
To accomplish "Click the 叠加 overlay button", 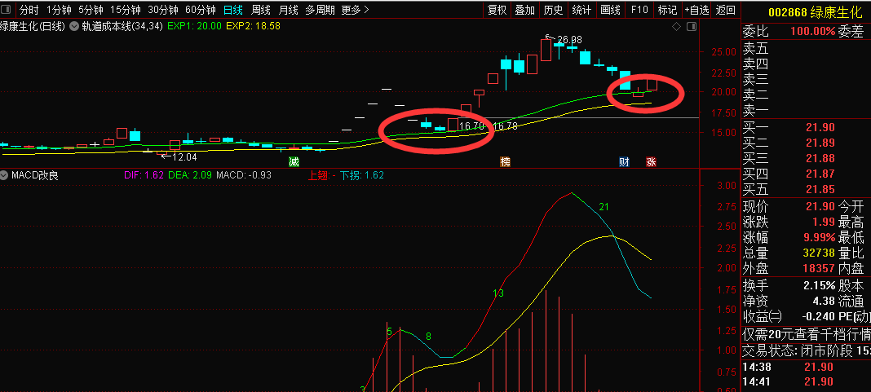I will pyautogui.click(x=525, y=10).
